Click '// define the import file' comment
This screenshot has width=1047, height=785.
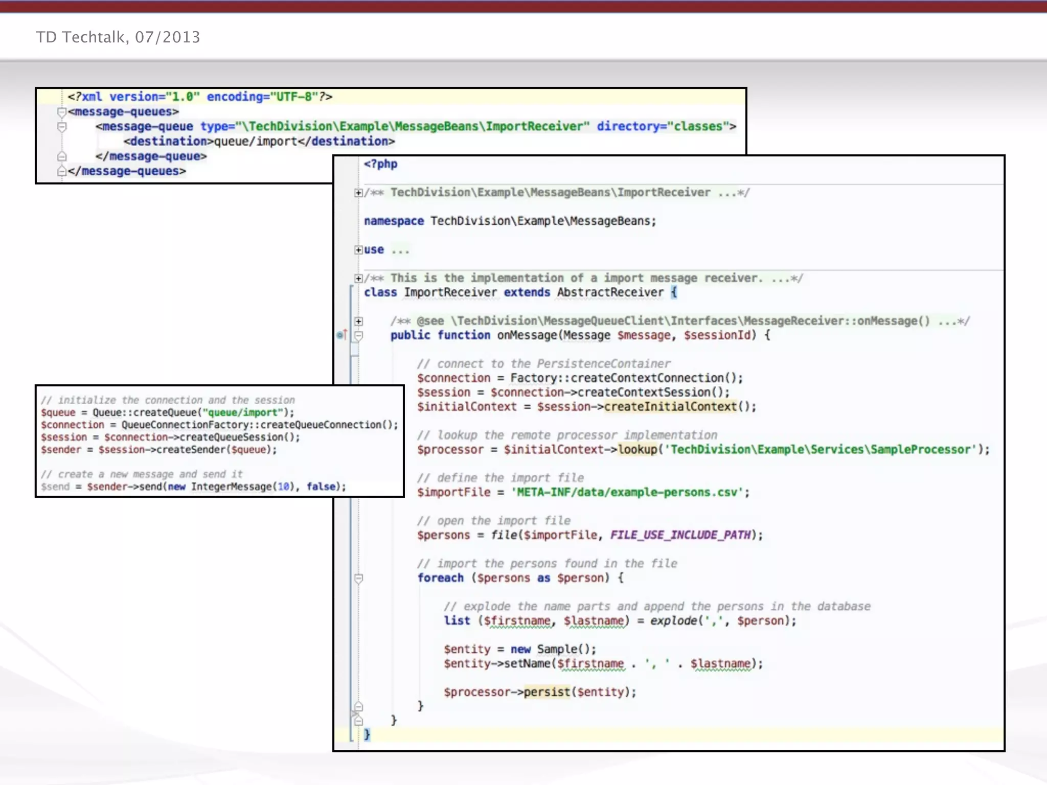(500, 478)
